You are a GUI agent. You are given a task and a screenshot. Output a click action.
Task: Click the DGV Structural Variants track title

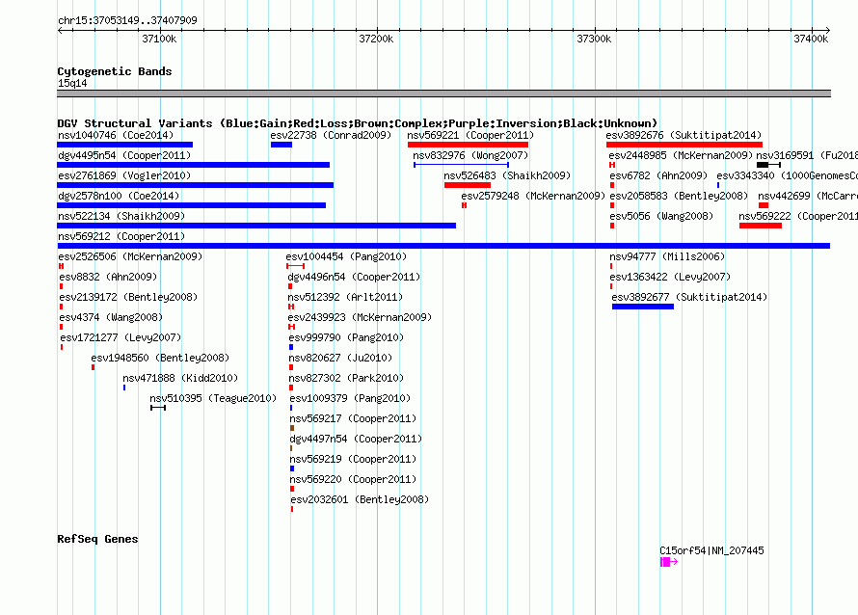pyautogui.click(x=358, y=123)
